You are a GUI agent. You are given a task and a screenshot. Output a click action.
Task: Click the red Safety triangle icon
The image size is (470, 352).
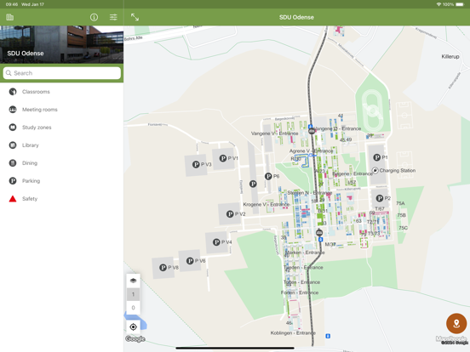13,199
